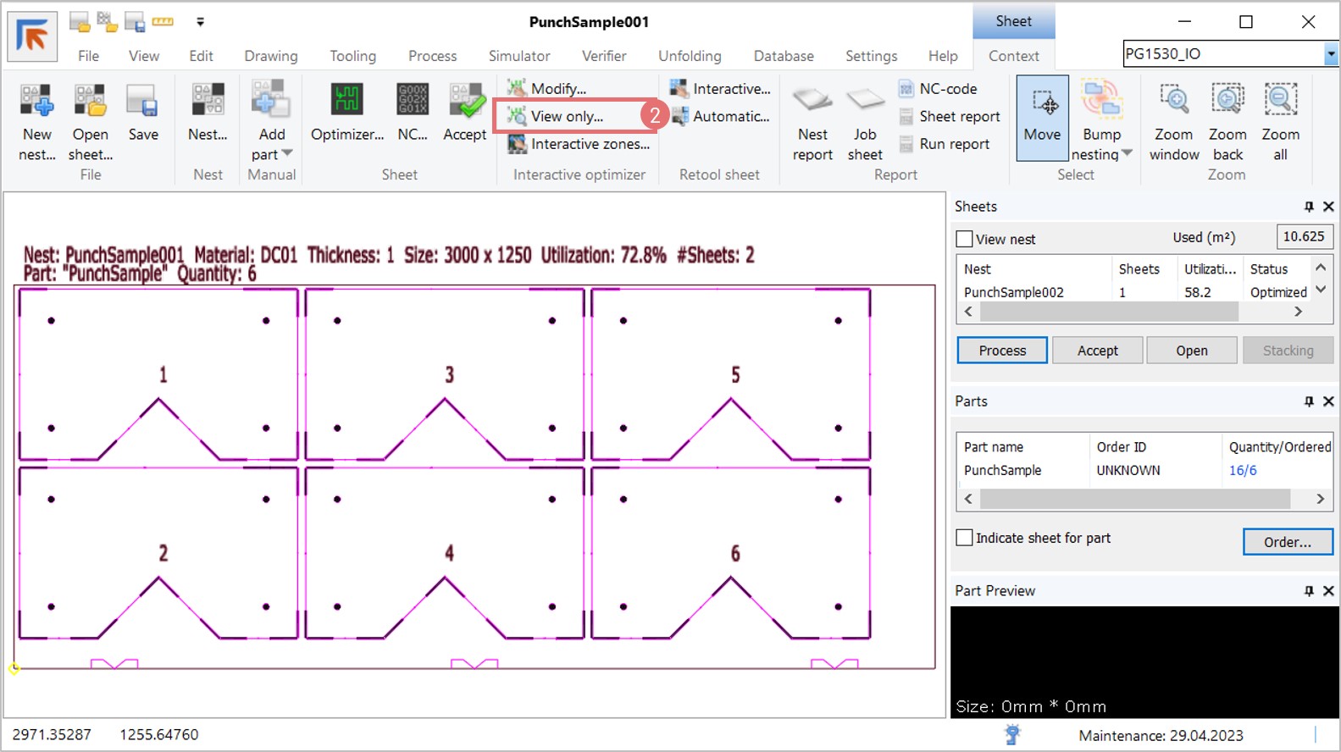The height and width of the screenshot is (752, 1341).
Task: Click the Accept icon in Sheet group
Action: click(465, 101)
